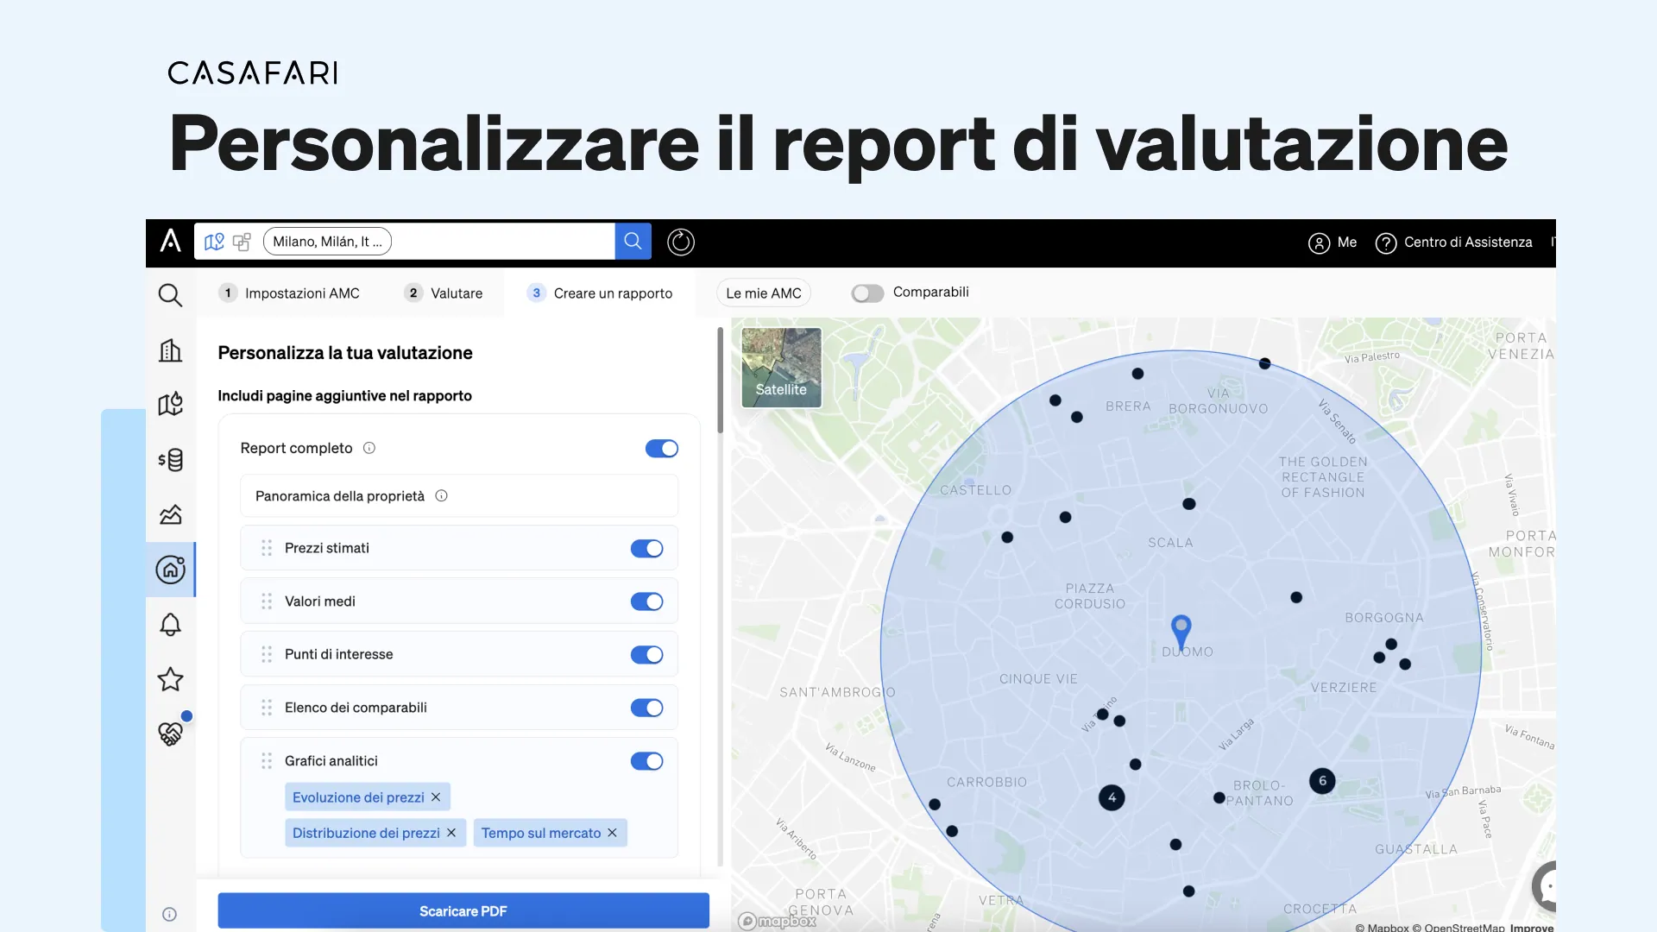Go to step 2 Valutare

click(444, 293)
